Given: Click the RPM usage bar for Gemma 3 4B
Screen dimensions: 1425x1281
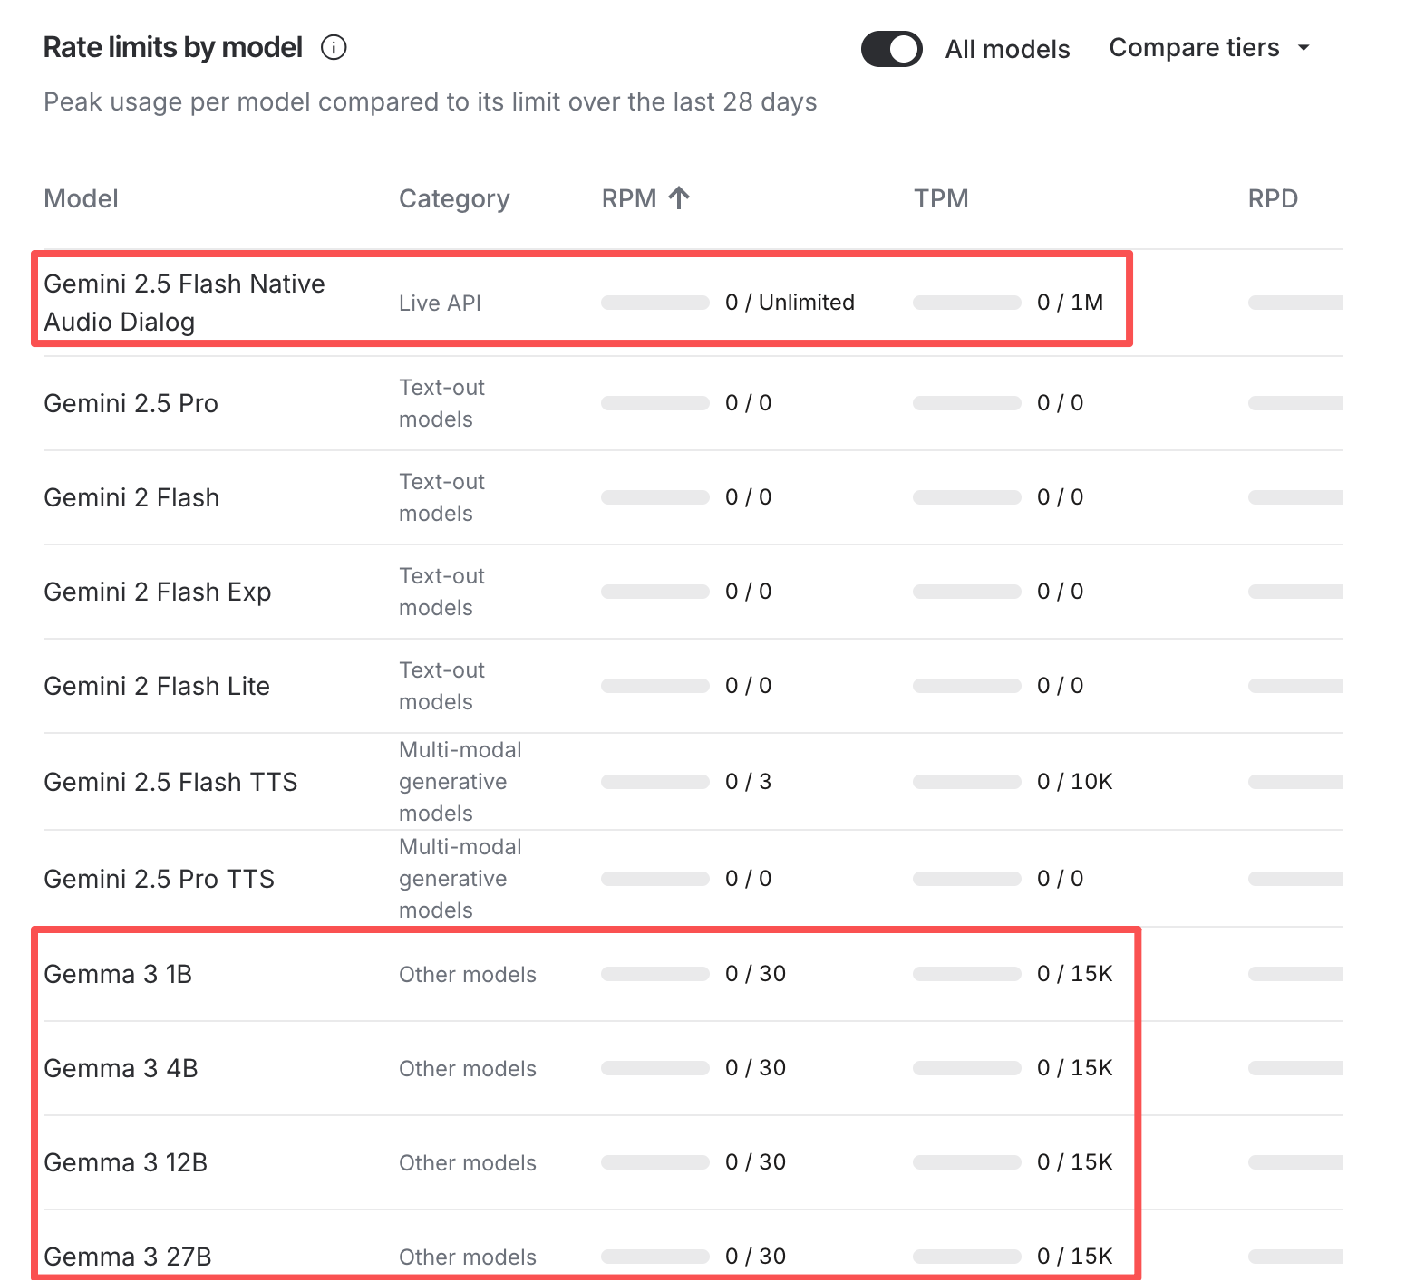Looking at the screenshot, I should tap(655, 1068).
